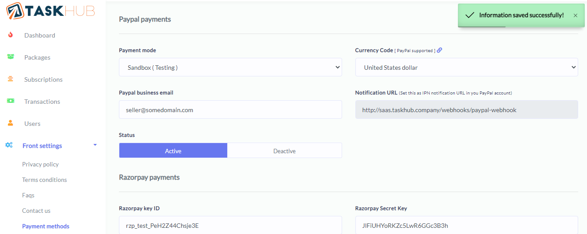587x234 pixels.
Task: Open the Privacy policy menu item
Action: [40, 164]
